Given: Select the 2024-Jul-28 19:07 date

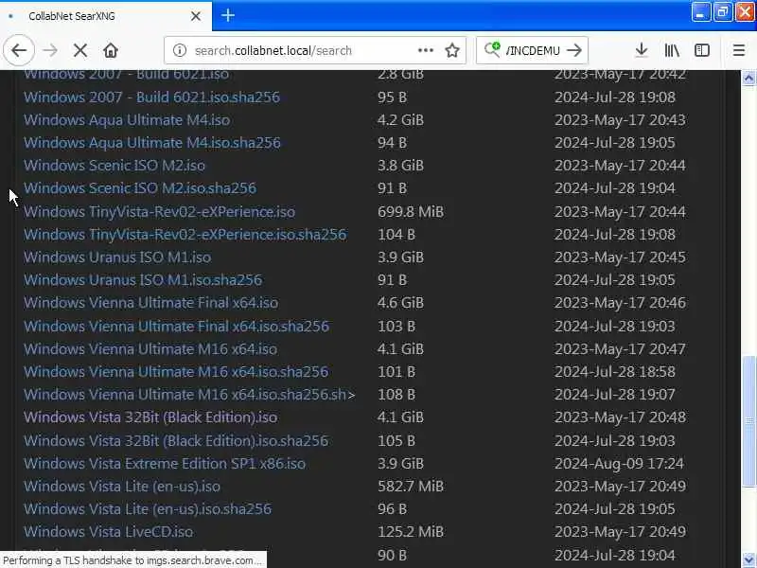Looking at the screenshot, I should point(614,394).
